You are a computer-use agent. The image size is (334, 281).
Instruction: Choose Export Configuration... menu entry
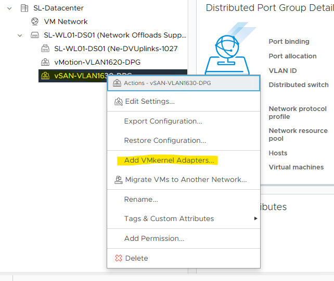pyautogui.click(x=184, y=121)
